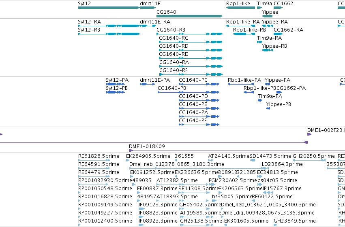Click the CG1662-RA transcript label
Viewport: 345px width, 227px height.
(x=289, y=30)
